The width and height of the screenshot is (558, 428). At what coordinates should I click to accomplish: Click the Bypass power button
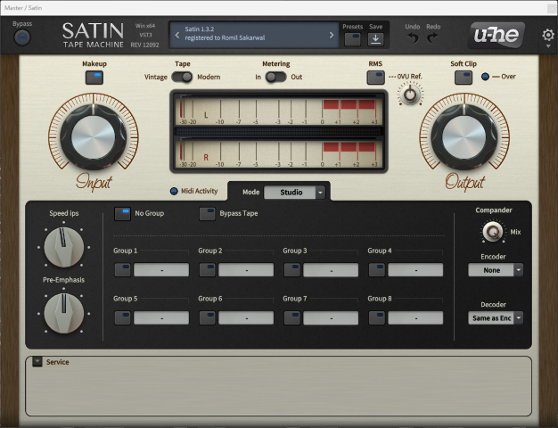(22, 37)
